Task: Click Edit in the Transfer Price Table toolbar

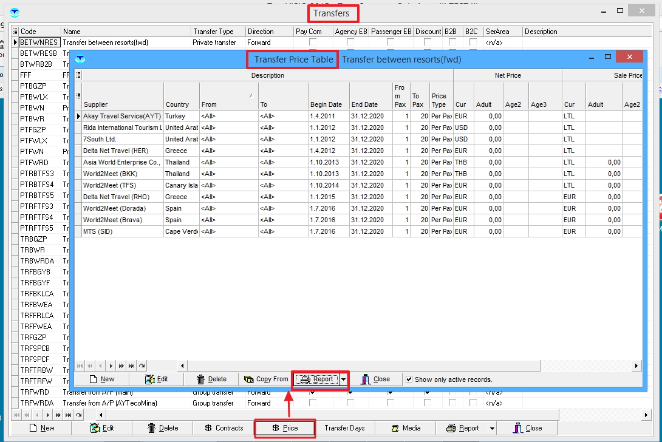Action: (x=156, y=379)
